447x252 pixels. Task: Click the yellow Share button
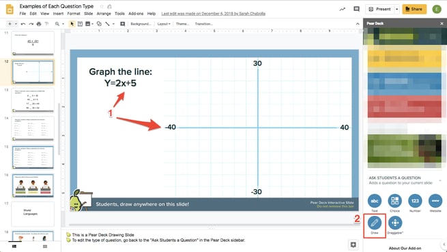(x=414, y=9)
